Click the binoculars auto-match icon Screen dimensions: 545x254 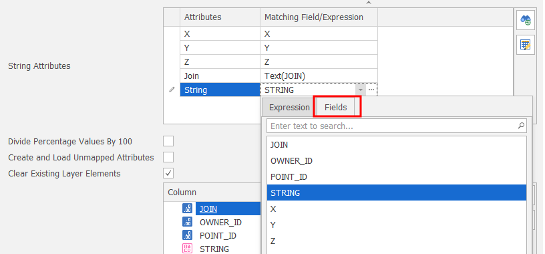point(525,20)
